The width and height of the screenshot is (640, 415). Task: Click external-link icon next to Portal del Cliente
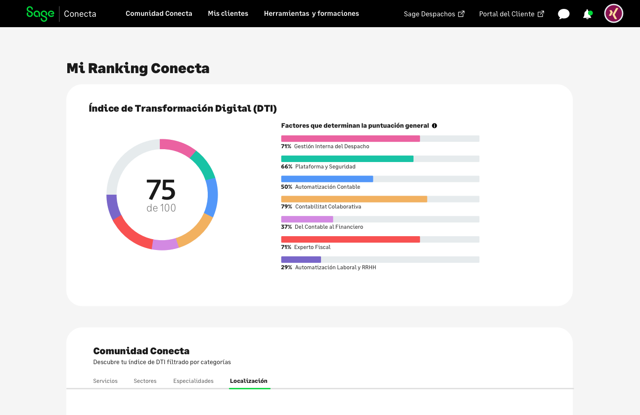[x=541, y=14]
